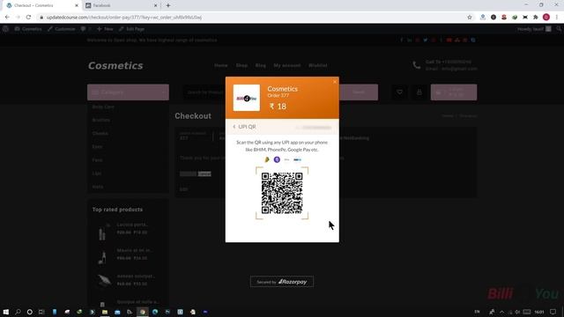Select Nails category
The width and height of the screenshot is (564, 317).
[x=98, y=187]
